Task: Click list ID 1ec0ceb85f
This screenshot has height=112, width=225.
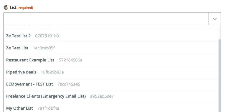Action: 44,48
